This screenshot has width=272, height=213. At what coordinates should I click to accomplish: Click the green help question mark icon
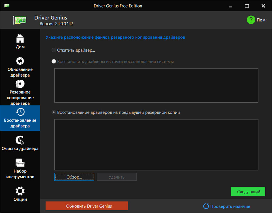coord(251,20)
